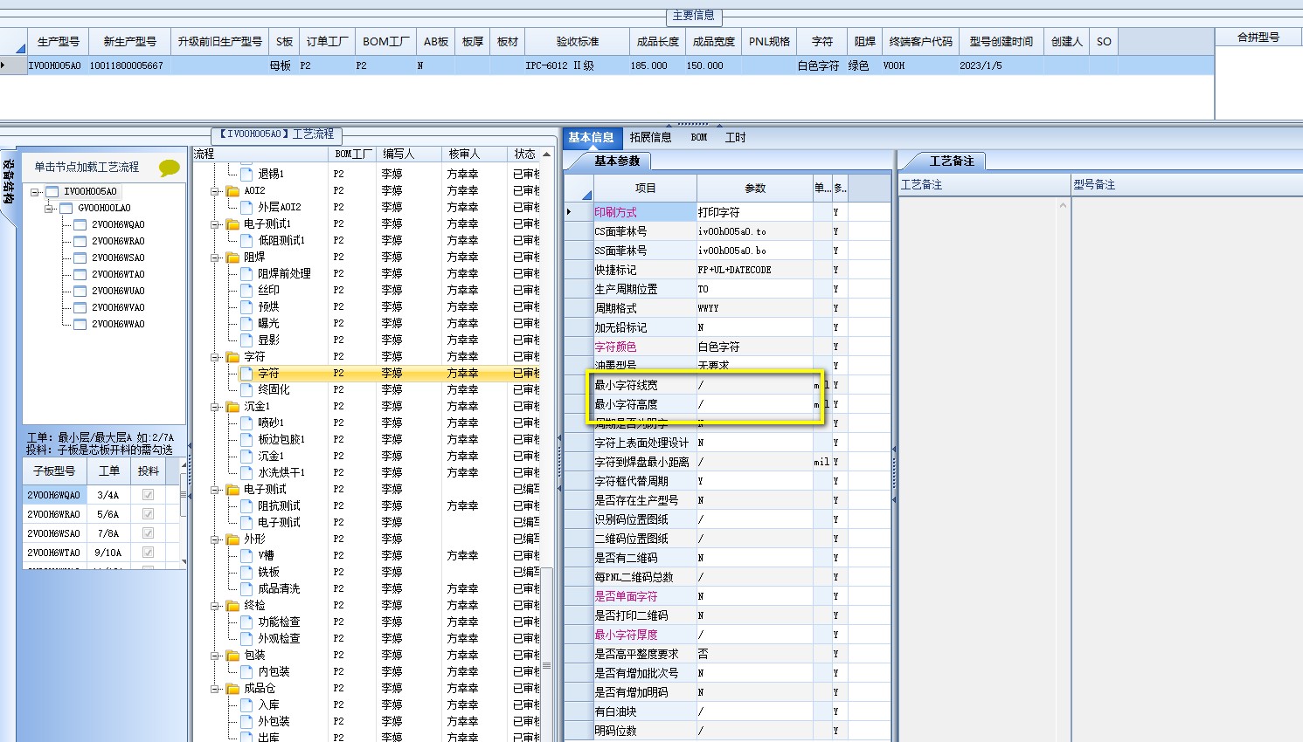Viewport: 1303px width, 742px height.
Task: Click the GV00H00LA0 node window icon
Action: click(66, 209)
